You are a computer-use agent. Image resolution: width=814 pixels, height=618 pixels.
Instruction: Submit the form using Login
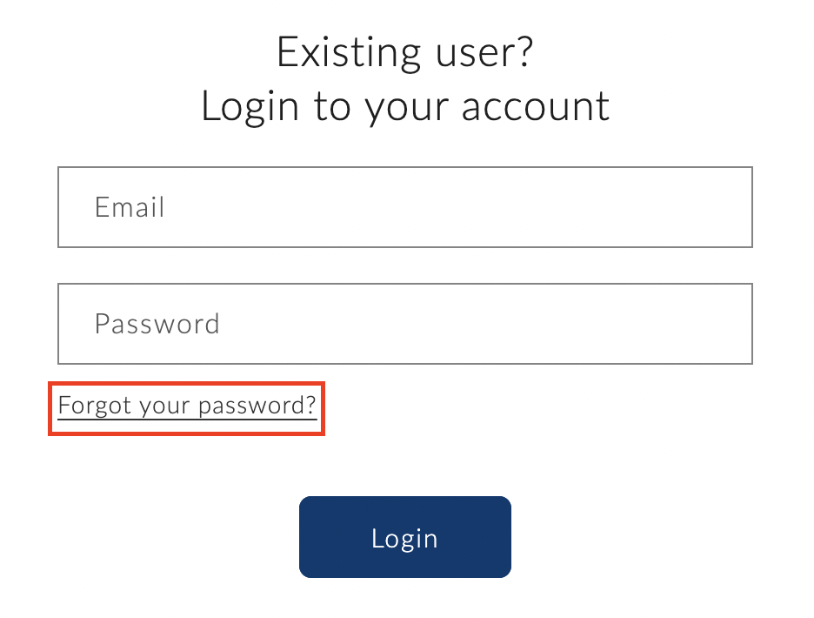tap(404, 537)
